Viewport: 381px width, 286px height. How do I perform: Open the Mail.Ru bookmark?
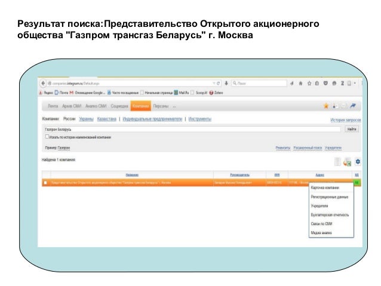[x=182, y=93]
